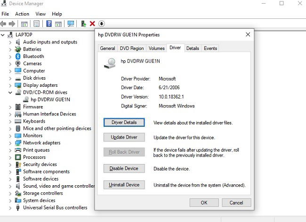Viewport: 306px width, 222px height.
Task: Click the Show/Hide Console Tree icon
Action: click(24, 24)
